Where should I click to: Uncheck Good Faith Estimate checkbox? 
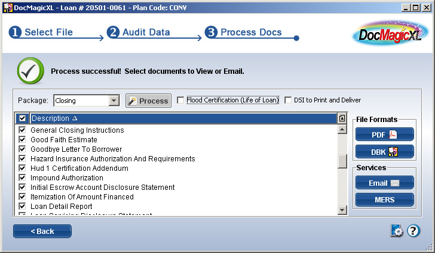pos(22,139)
